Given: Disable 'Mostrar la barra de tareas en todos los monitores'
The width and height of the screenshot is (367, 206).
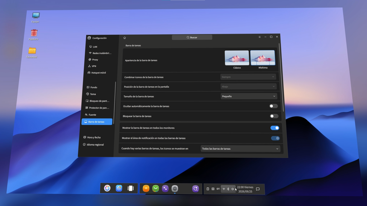Looking at the screenshot, I should (275, 128).
